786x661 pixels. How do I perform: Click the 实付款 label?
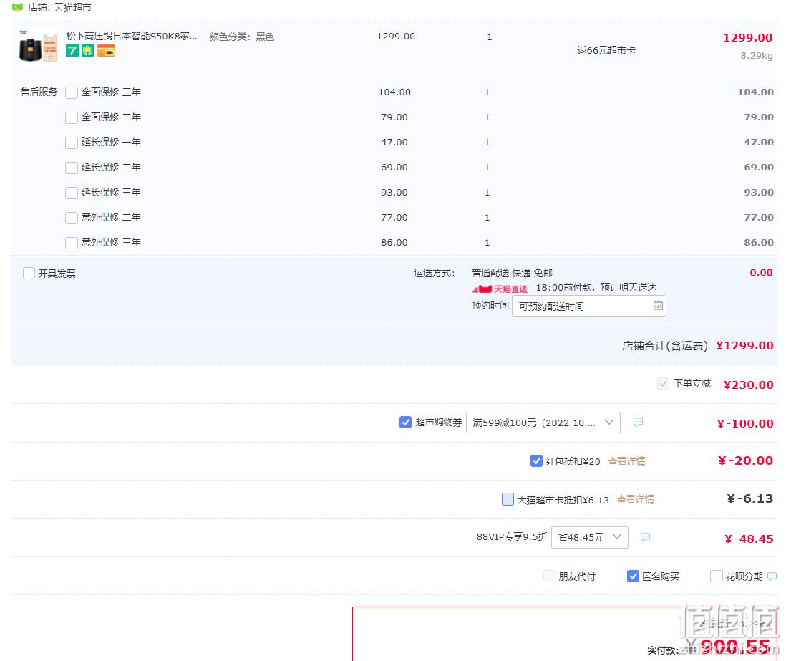[663, 650]
